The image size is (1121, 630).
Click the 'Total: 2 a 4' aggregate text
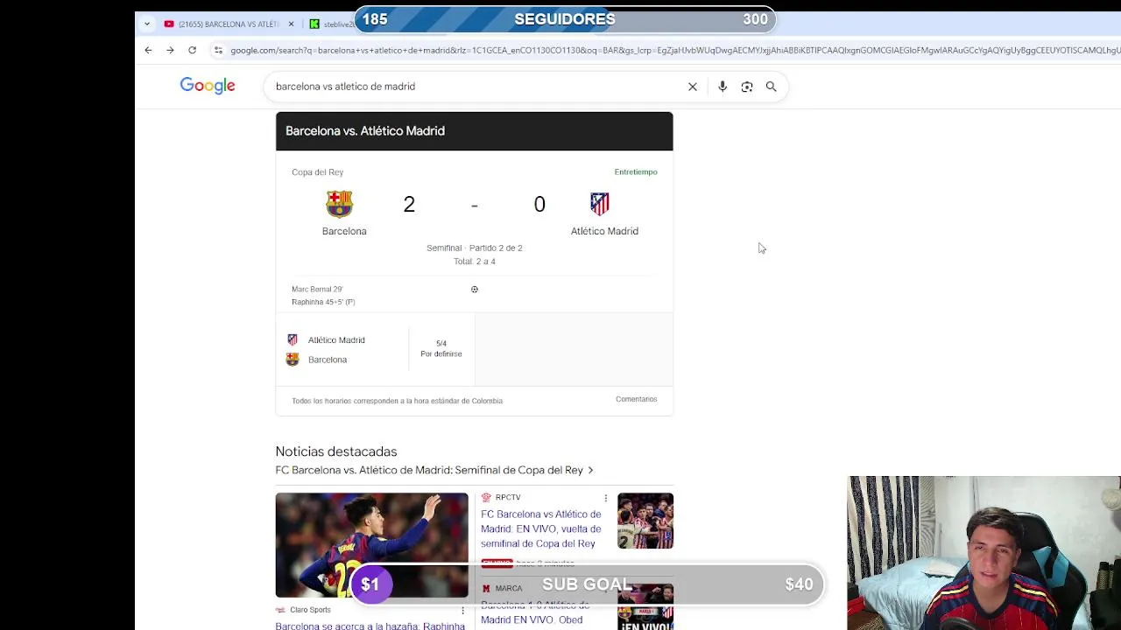pos(475,262)
